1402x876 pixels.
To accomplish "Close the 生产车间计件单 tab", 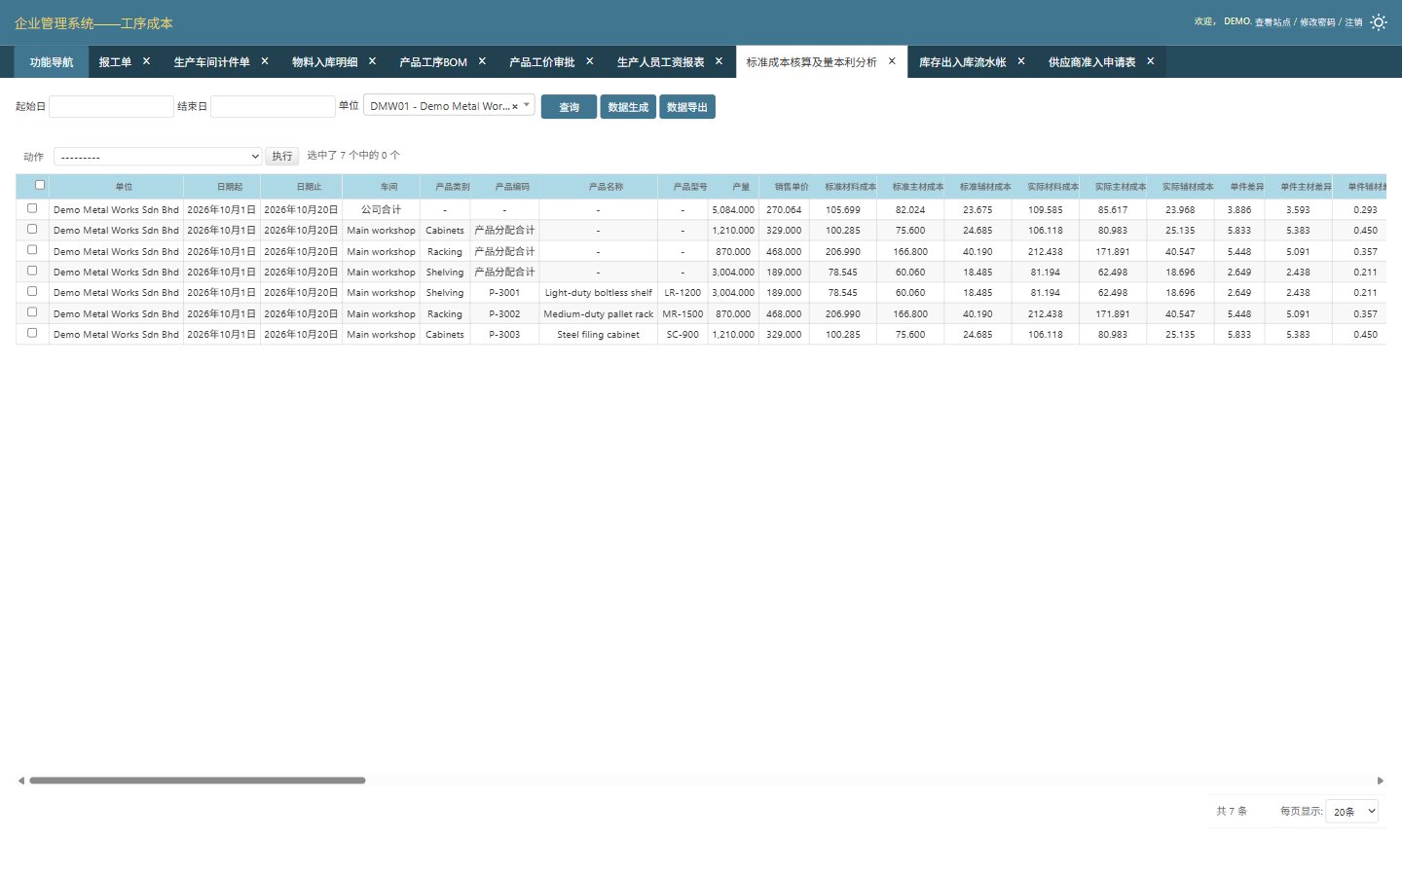I will point(265,61).
